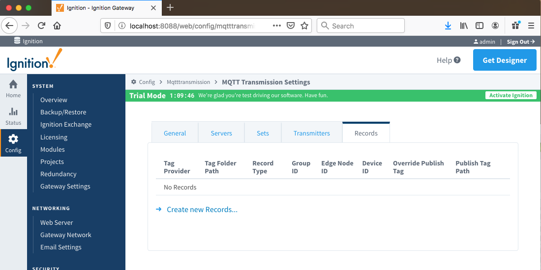
Task: Open Gateway Network settings
Action: [66, 235]
